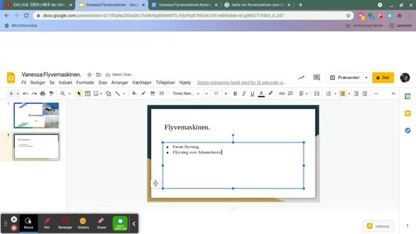Open the border dash style option

pyautogui.click(x=161, y=94)
